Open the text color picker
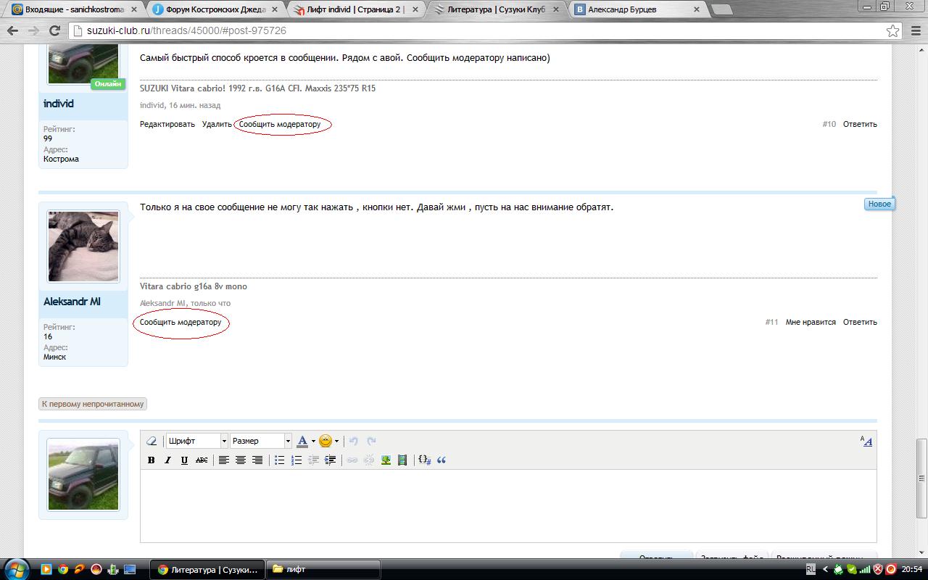The height and width of the screenshot is (580, 928). click(x=303, y=441)
